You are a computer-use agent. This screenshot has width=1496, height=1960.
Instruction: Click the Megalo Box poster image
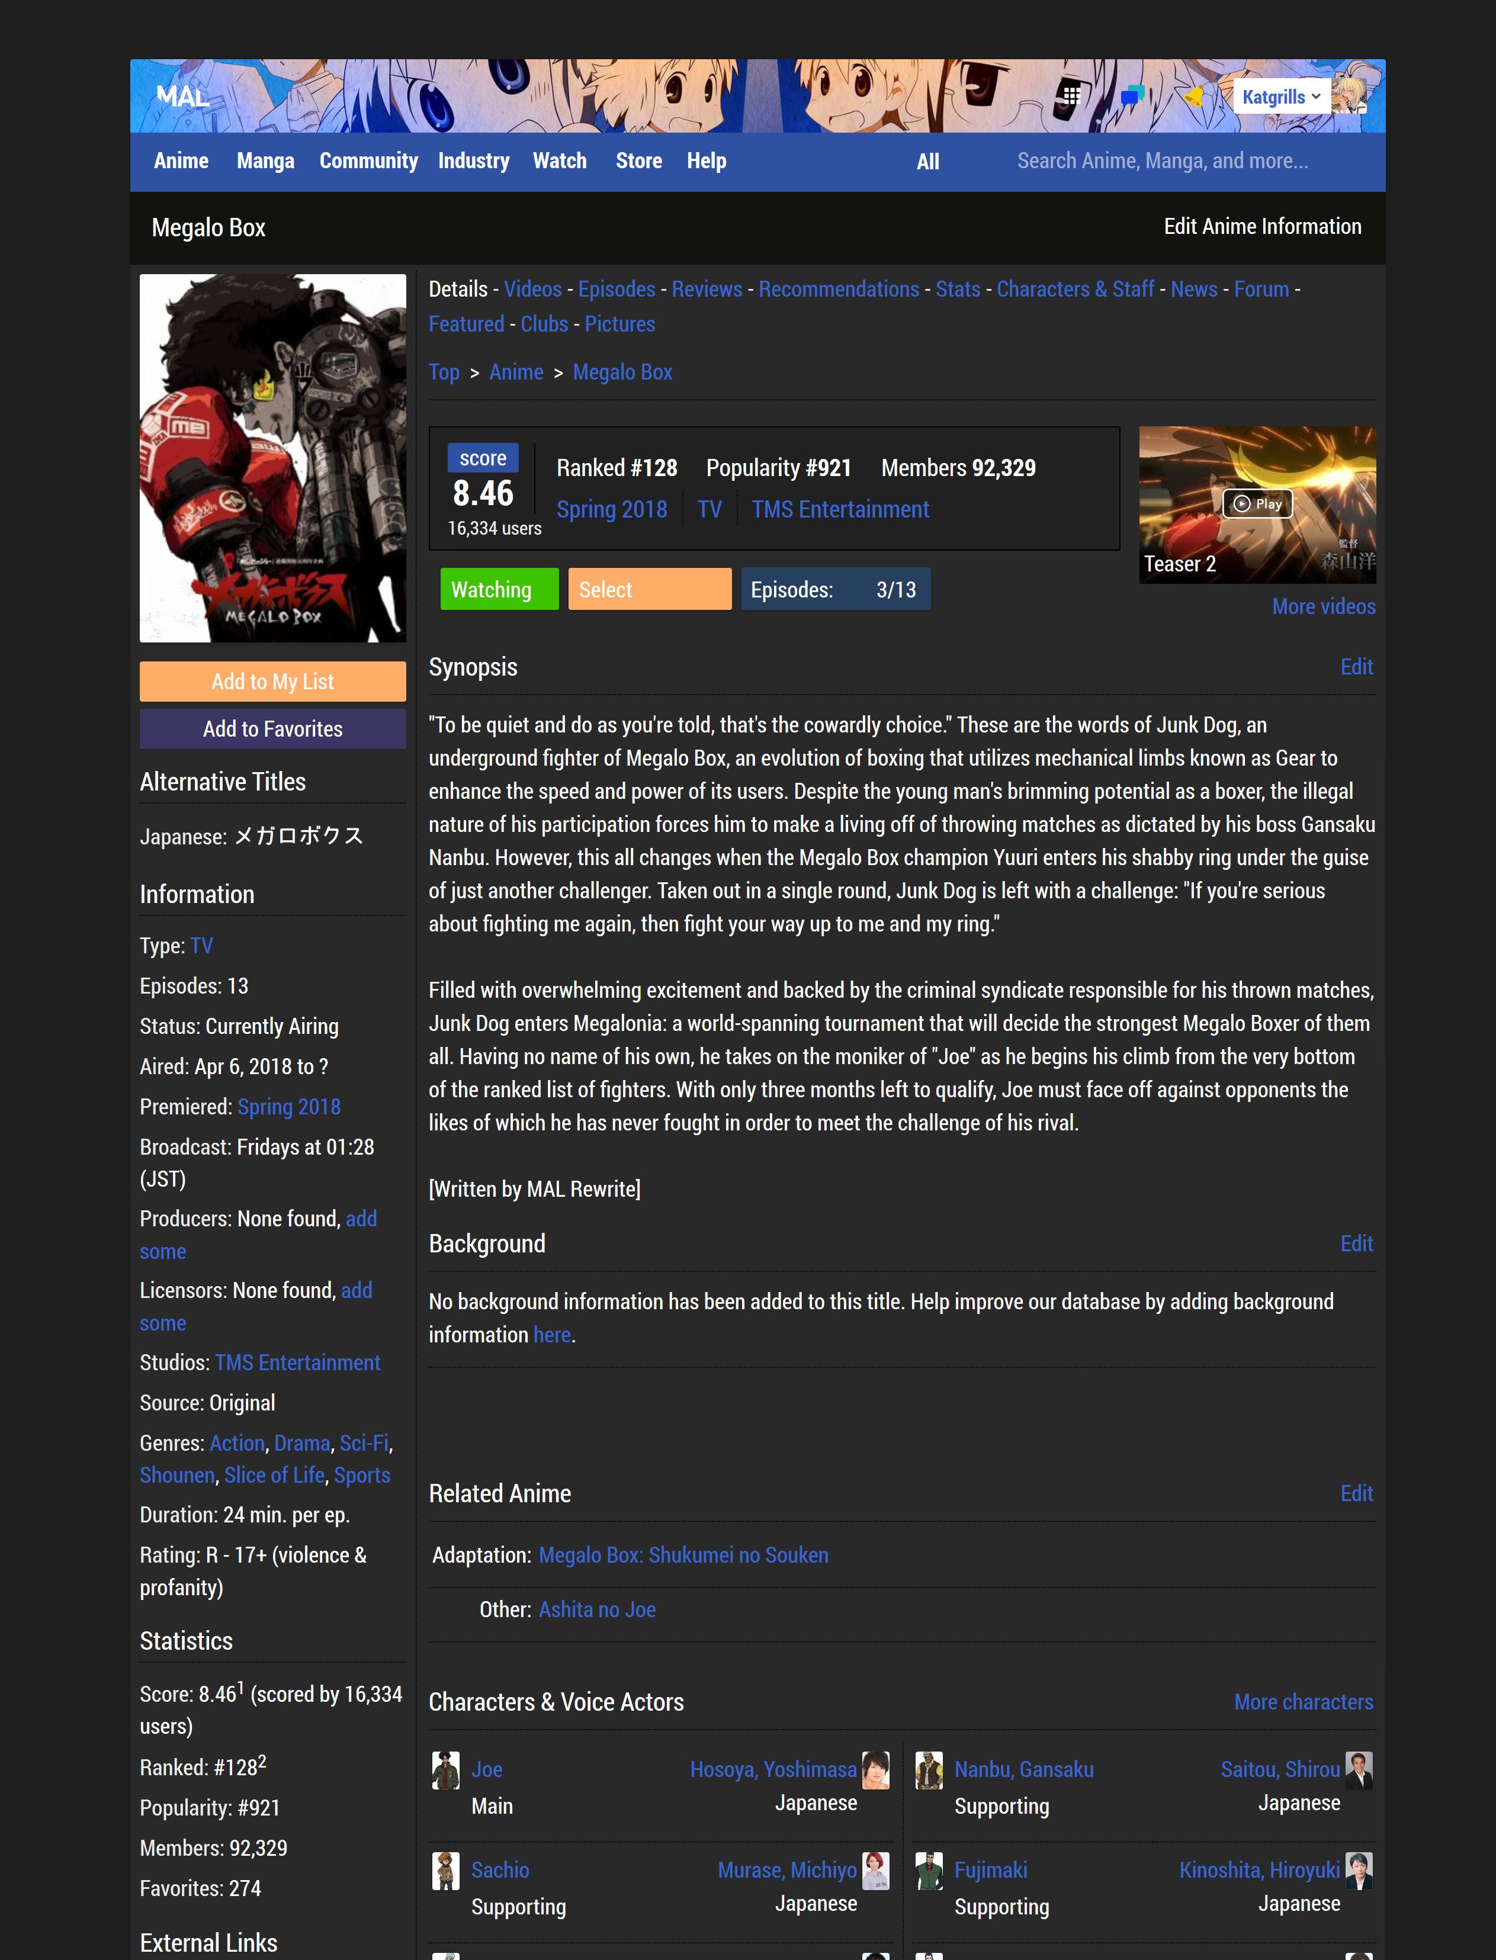(272, 458)
